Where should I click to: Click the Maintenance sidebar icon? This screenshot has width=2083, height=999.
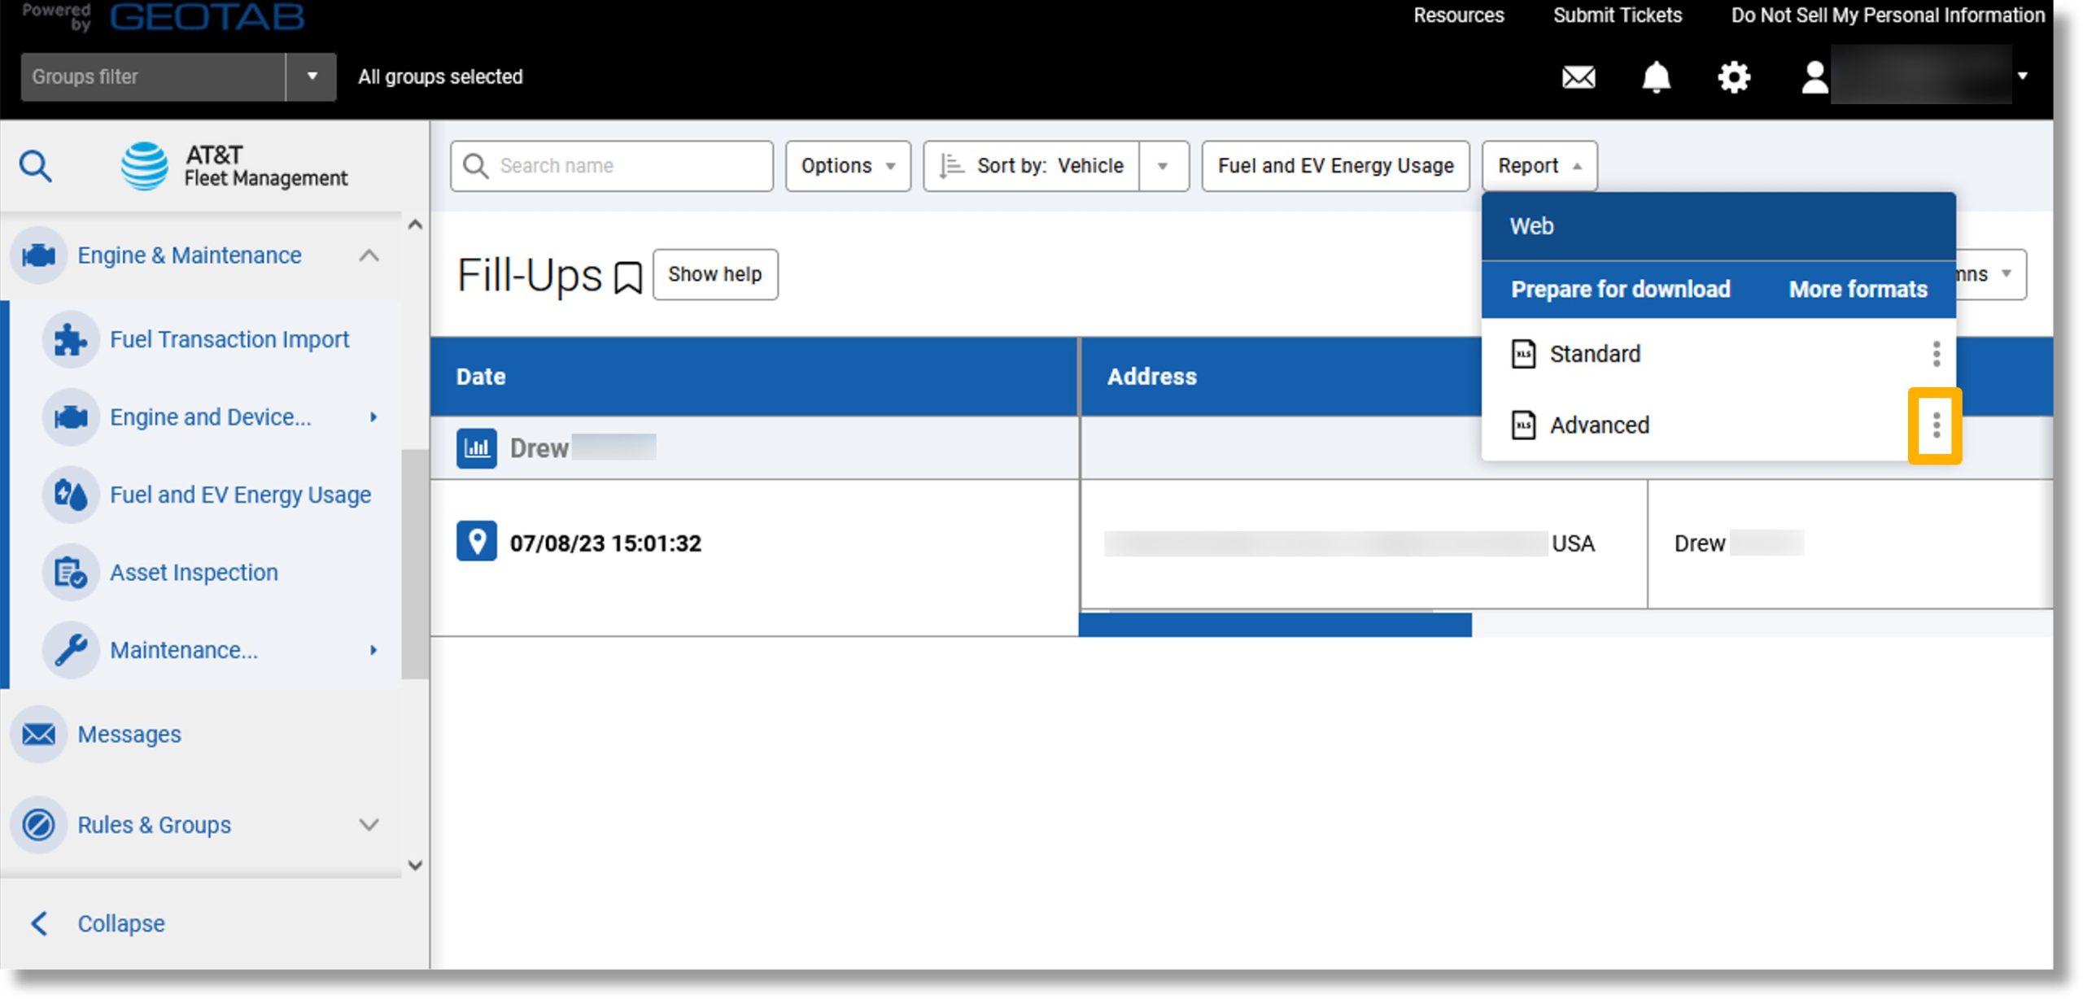72,648
